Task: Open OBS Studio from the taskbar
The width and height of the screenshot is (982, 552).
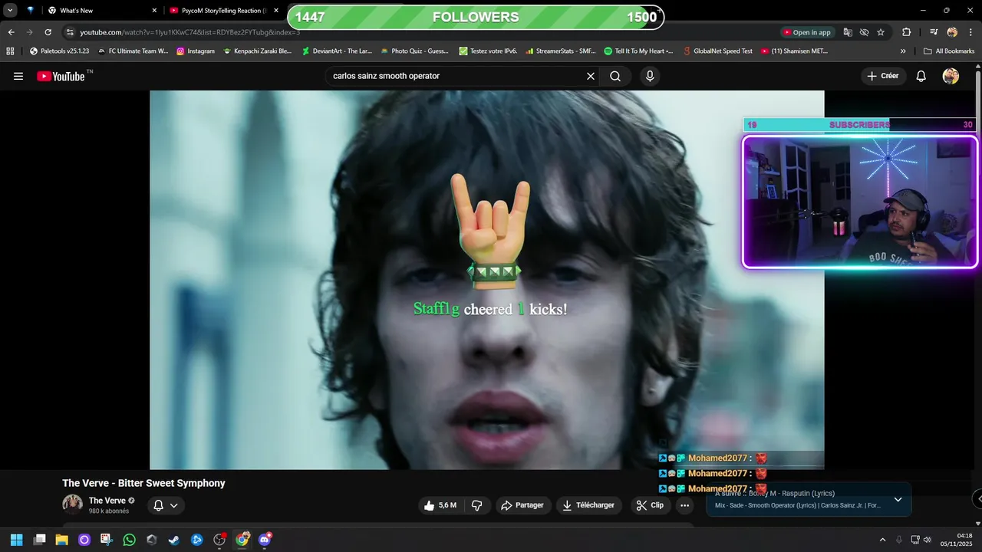Action: (219, 540)
